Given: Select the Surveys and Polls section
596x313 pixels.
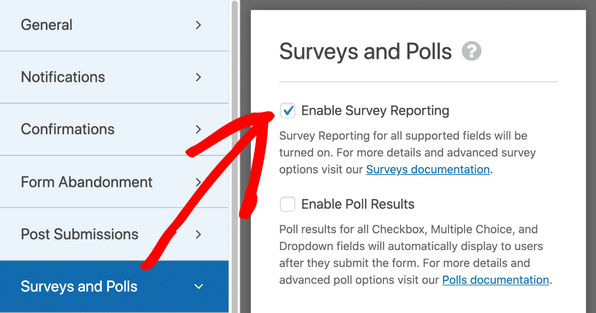Looking at the screenshot, I should pos(114,286).
